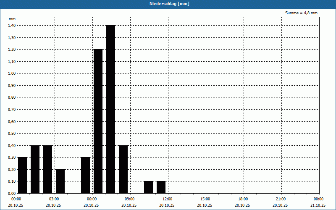Click the 15:00 time axis label
Screen dimensions: 336x210
point(205,199)
